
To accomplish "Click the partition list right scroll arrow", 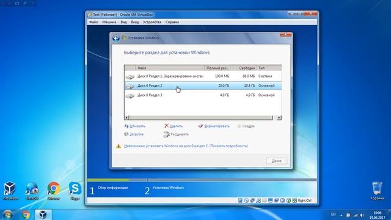I will pyautogui.click(x=279, y=117).
